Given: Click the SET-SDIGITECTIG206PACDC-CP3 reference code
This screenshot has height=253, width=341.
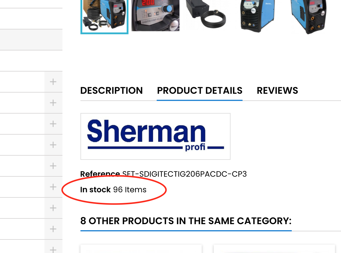Looking at the screenshot, I should tap(184, 174).
